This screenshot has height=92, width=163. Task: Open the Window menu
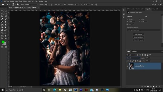41,1
